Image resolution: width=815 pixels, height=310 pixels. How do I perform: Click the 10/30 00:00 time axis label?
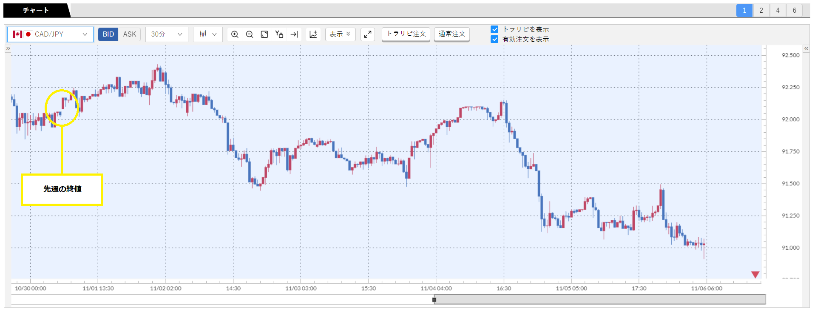31,288
